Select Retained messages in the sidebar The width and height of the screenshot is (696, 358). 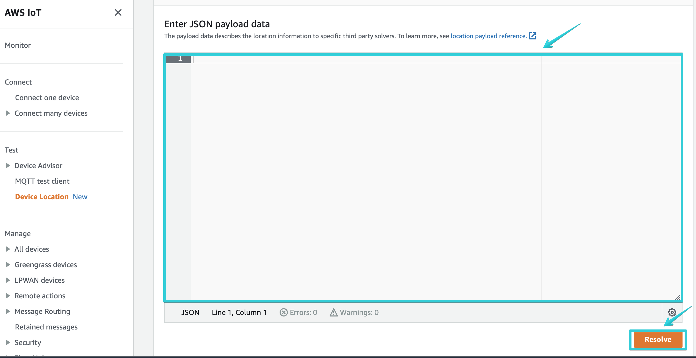(x=46, y=327)
